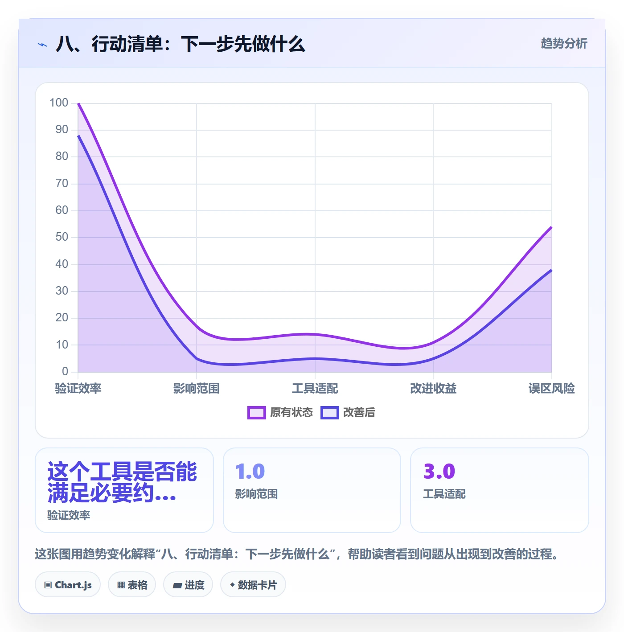Click the 进度 chip bar icon

(177, 586)
